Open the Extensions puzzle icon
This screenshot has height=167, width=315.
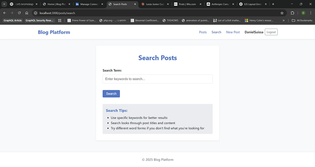click(292, 13)
